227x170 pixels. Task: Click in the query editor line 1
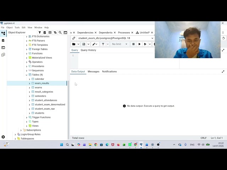point(128,56)
